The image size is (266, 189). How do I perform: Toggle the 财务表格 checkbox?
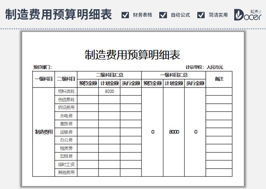(125, 15)
